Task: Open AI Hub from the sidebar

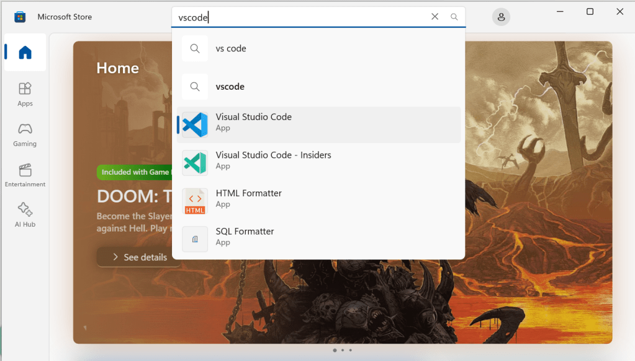Action: (25, 215)
